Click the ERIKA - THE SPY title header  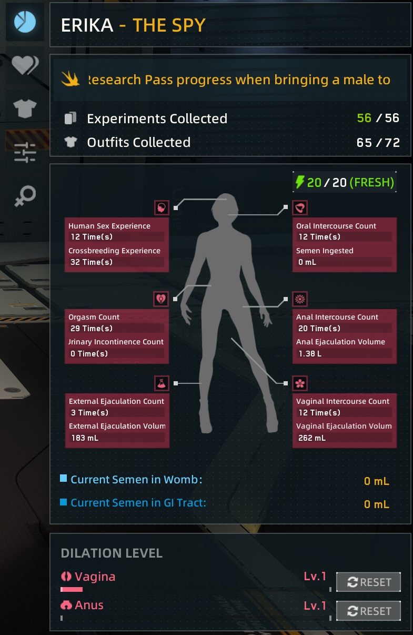point(133,25)
